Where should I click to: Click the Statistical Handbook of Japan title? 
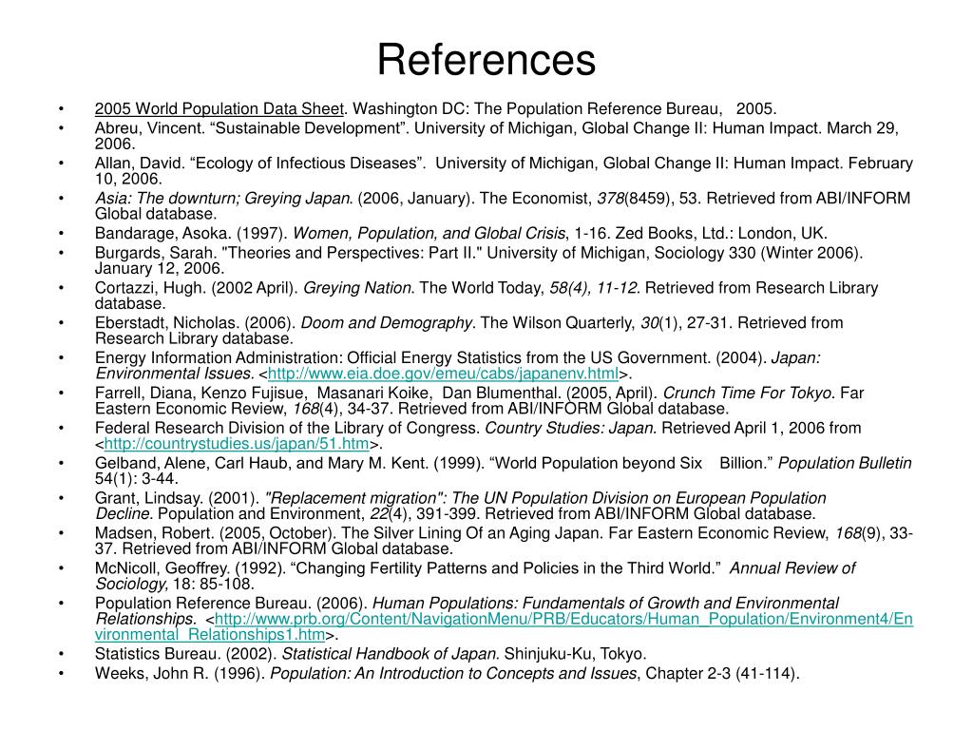point(391,654)
